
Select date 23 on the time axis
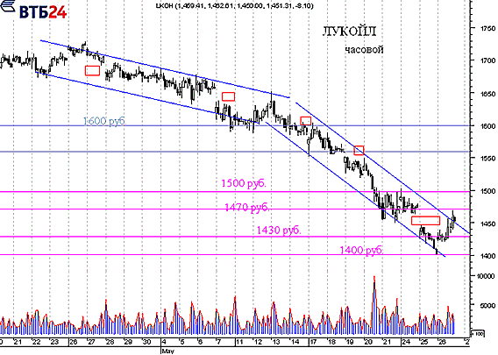[54, 343]
